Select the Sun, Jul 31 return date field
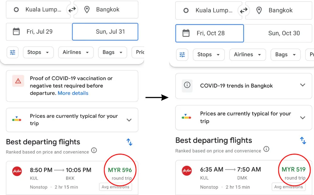The width and height of the screenshot is (314, 195). (x=105, y=32)
